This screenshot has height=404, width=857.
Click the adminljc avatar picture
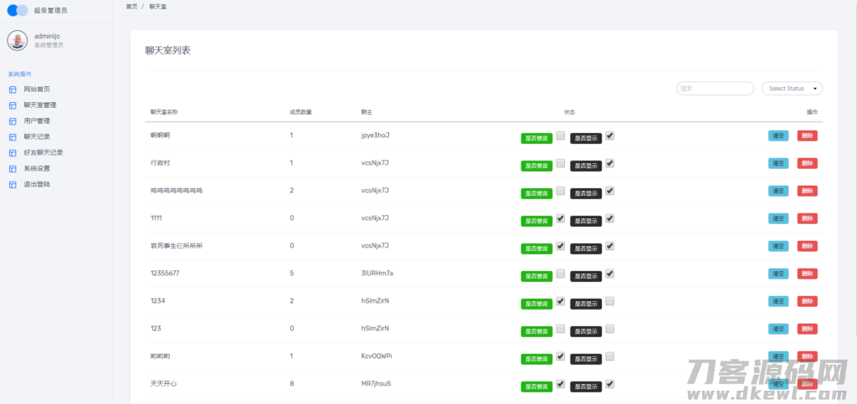tap(18, 40)
